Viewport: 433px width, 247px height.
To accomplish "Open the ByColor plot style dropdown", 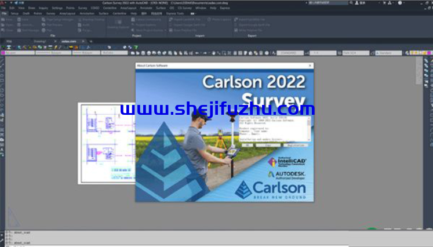I will click(x=114, y=53).
